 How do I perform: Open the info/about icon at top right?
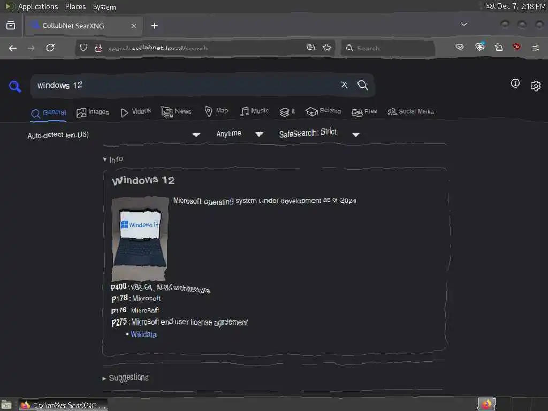[x=515, y=83]
